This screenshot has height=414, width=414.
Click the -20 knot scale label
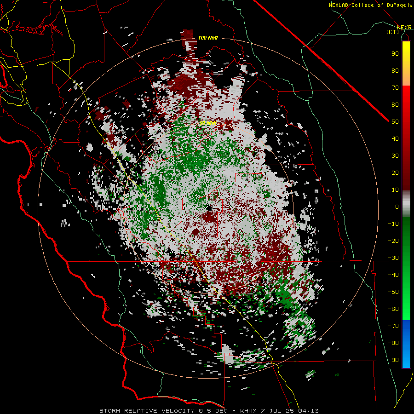393,241
